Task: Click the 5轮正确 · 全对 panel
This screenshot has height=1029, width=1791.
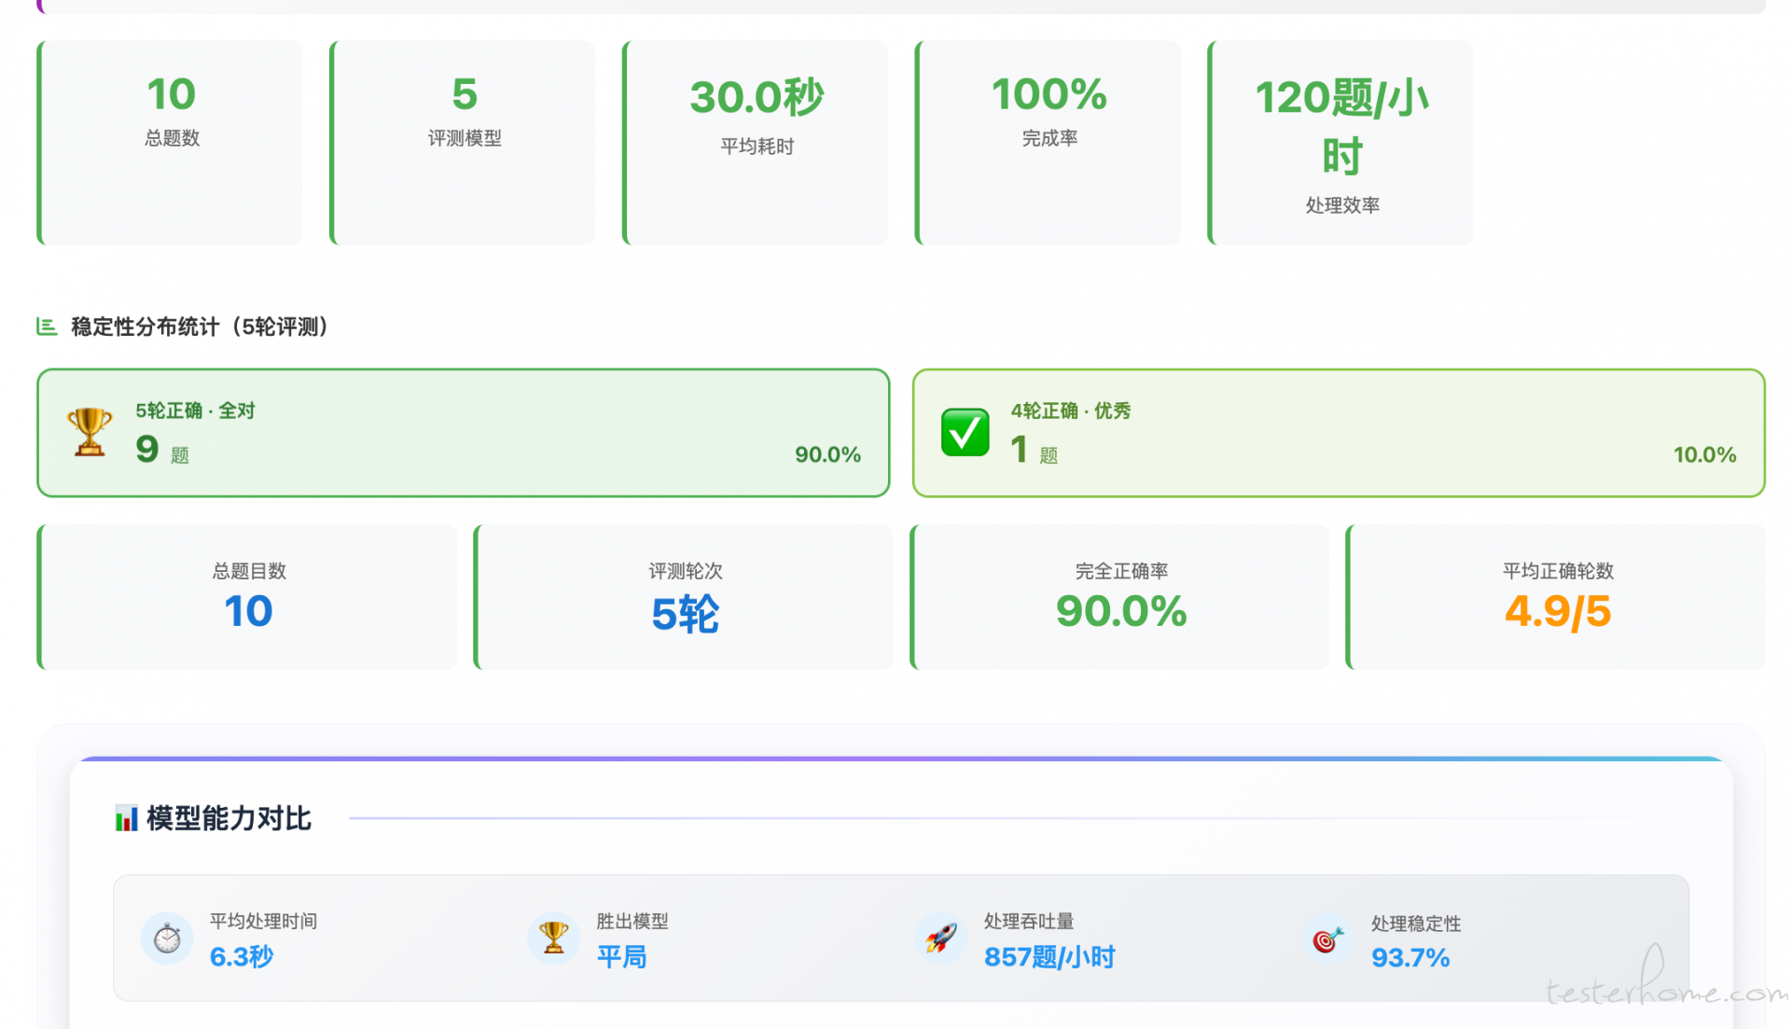Action: [464, 433]
